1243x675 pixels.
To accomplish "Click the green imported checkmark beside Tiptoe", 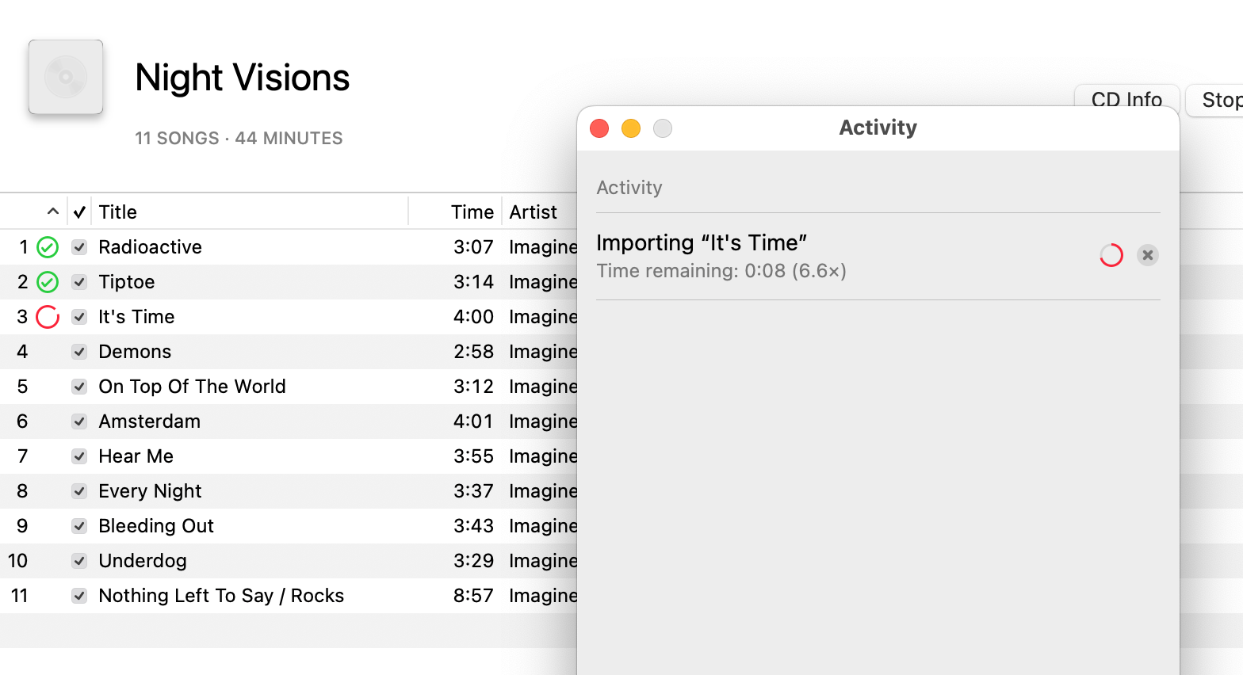I will click(48, 282).
